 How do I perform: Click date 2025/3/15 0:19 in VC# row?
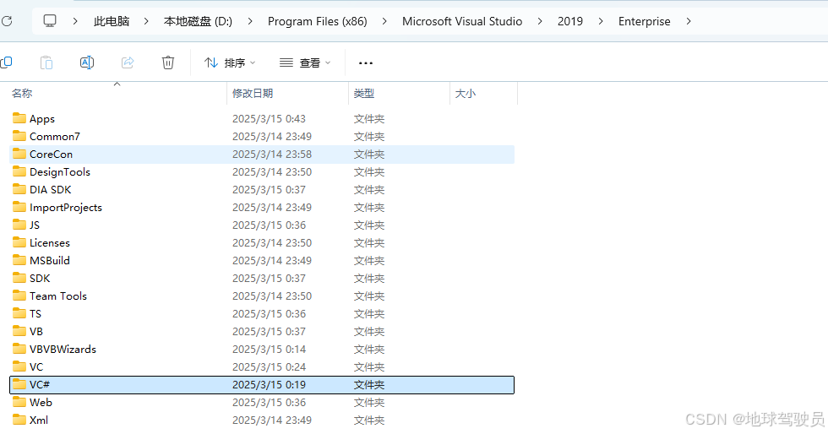point(269,385)
